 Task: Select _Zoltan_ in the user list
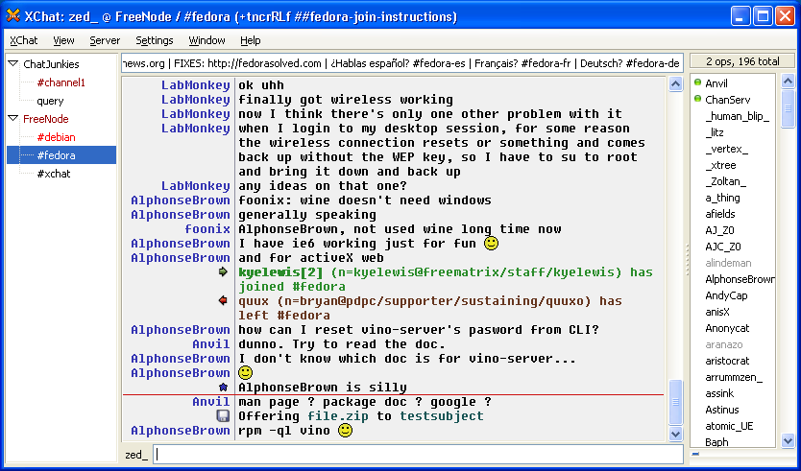pyautogui.click(x=726, y=181)
